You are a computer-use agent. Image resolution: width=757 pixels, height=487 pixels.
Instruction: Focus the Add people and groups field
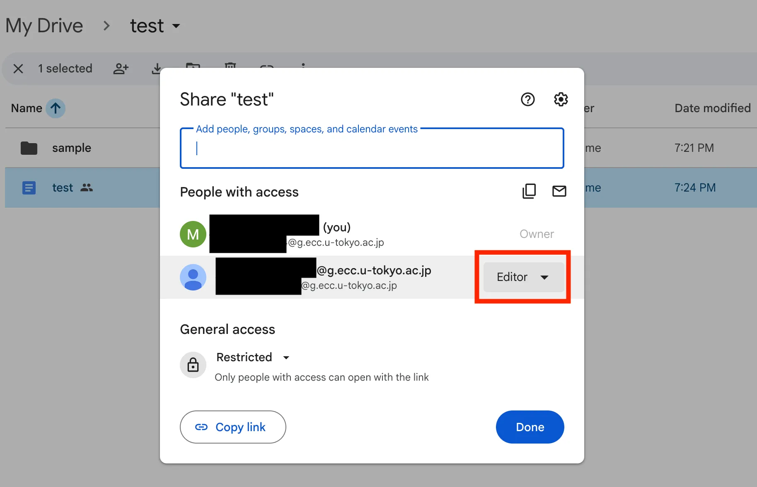(x=372, y=148)
